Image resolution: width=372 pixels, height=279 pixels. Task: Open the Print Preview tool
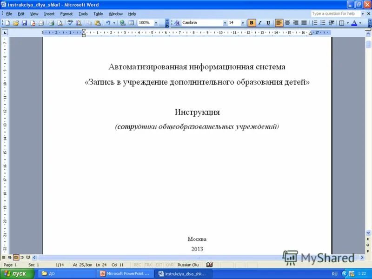pos(60,23)
